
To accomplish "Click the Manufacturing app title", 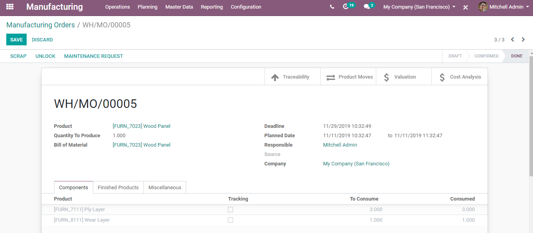I will pyautogui.click(x=54, y=7).
